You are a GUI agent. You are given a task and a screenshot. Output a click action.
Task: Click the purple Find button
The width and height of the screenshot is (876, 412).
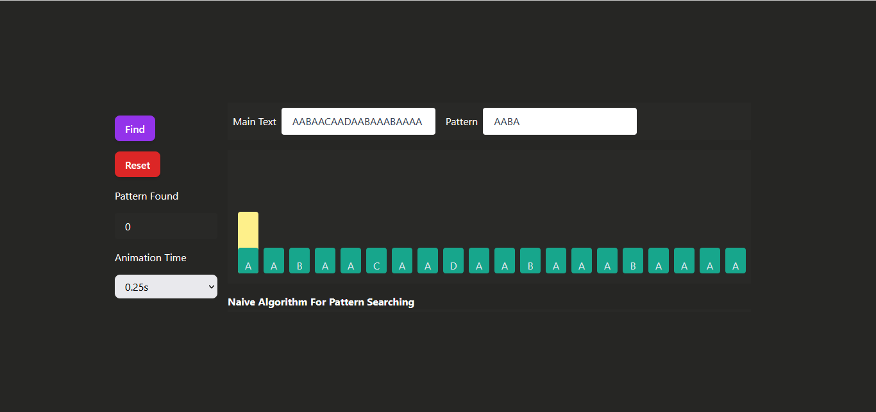click(135, 128)
